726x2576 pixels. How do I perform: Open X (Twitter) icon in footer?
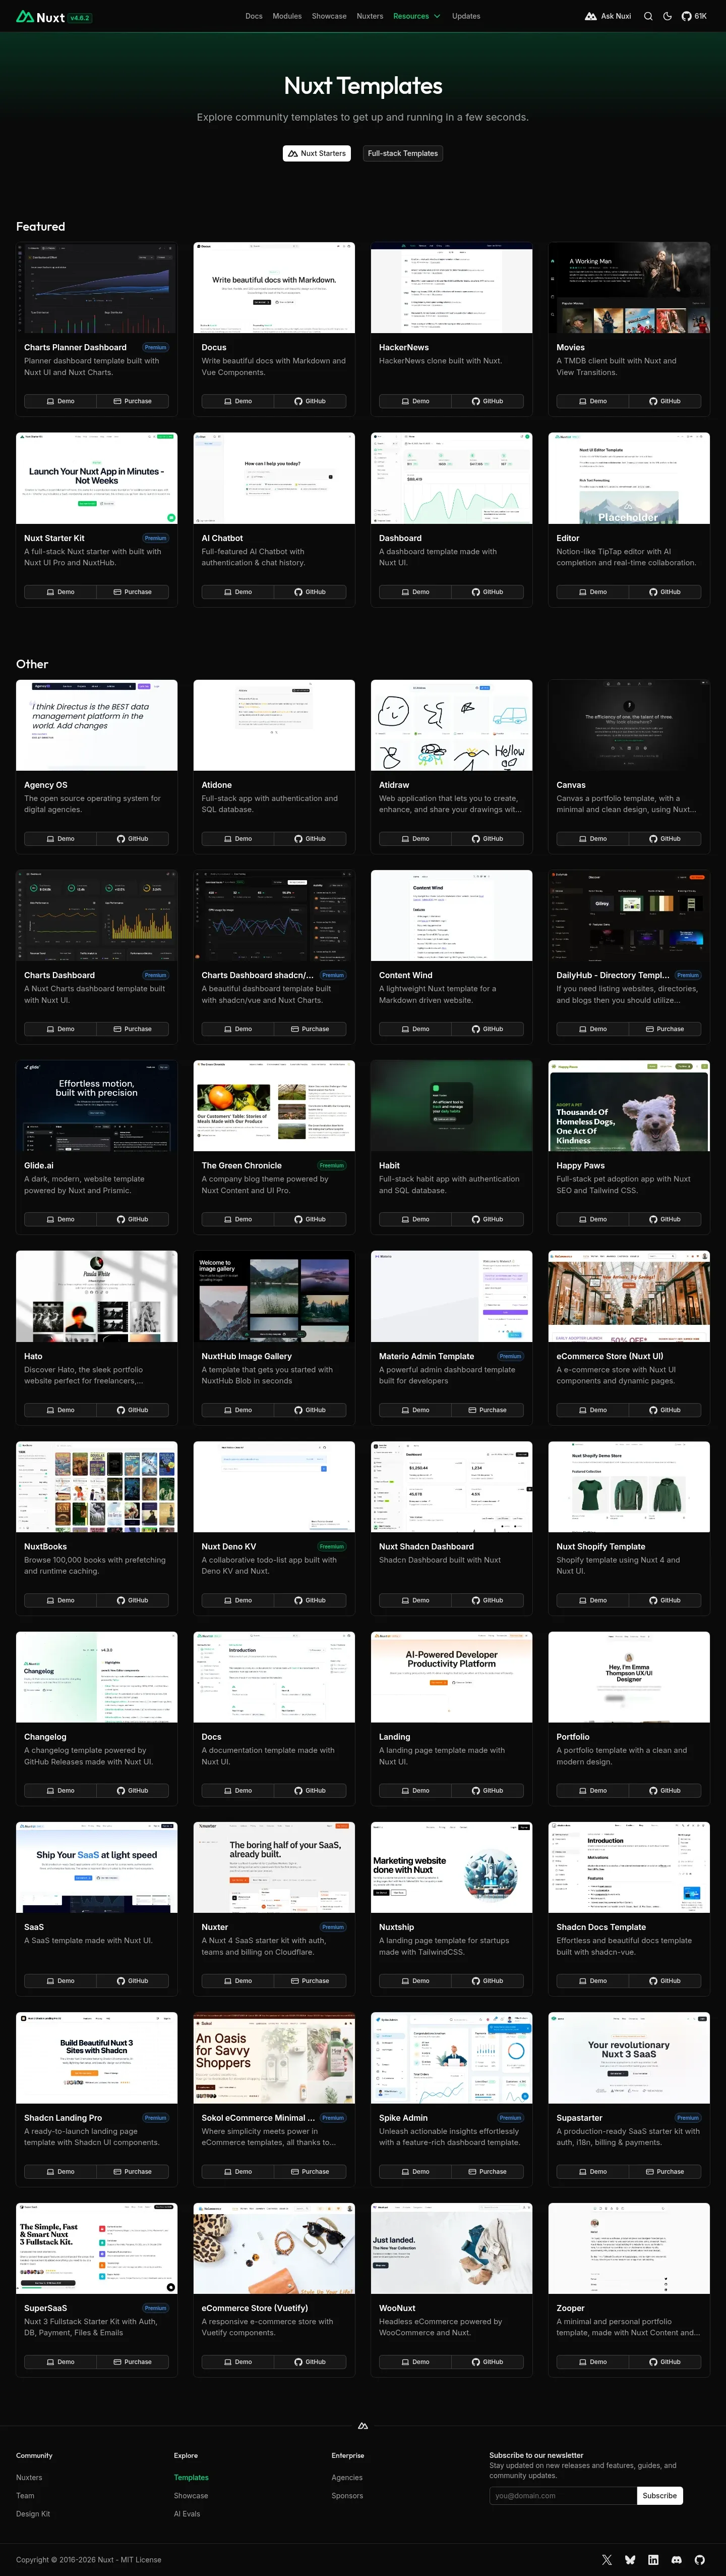click(606, 2559)
